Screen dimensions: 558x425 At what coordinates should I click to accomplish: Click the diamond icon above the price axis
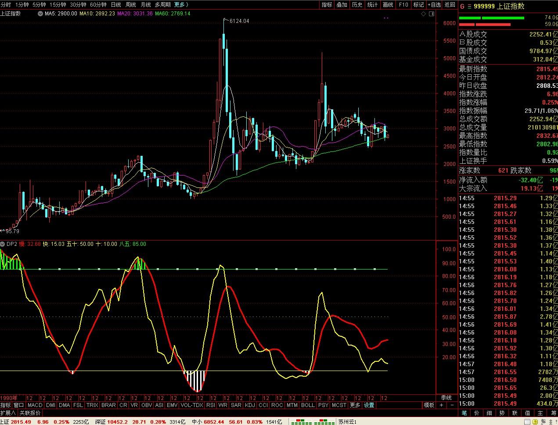click(x=424, y=14)
